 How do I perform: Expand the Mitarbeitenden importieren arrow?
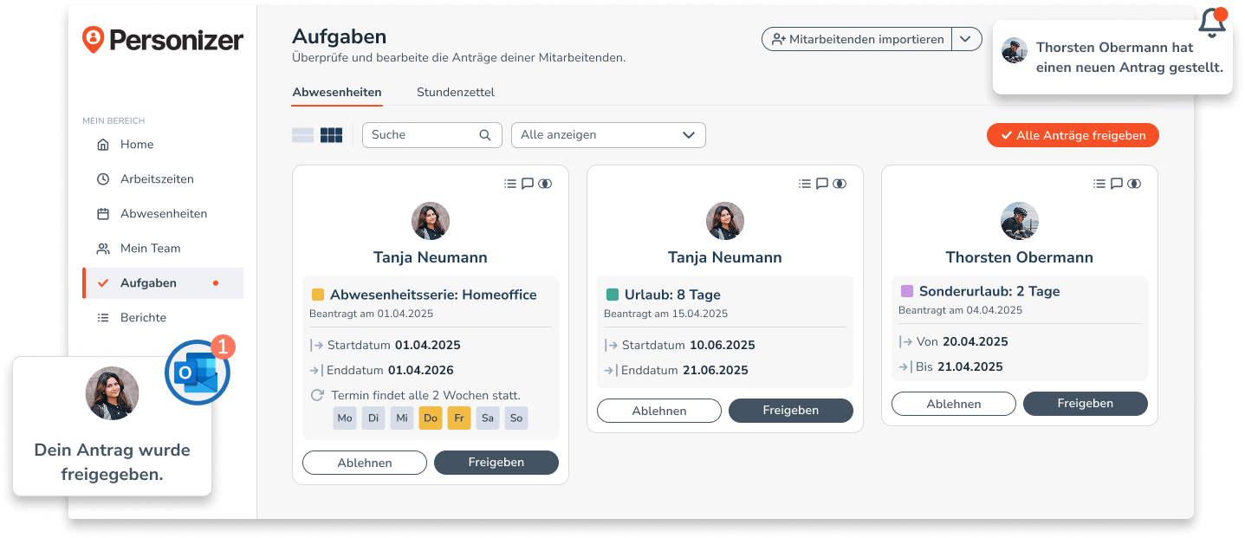966,39
